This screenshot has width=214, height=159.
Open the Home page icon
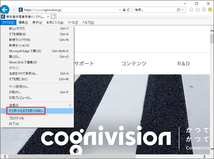pyautogui.click(x=191, y=10)
